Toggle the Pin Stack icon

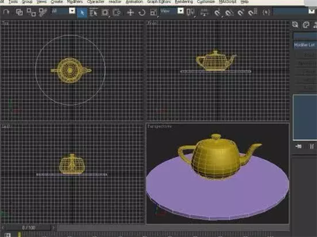pyautogui.click(x=299, y=146)
